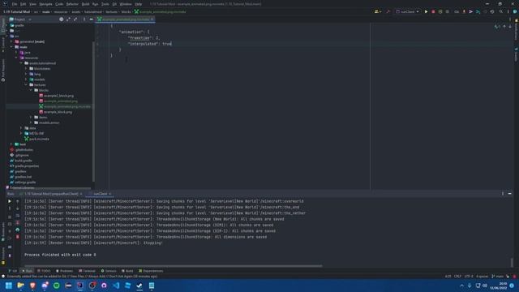Open Visual Studio Code from taskbar
This screenshot has width=519, height=292.
[x=116, y=286]
